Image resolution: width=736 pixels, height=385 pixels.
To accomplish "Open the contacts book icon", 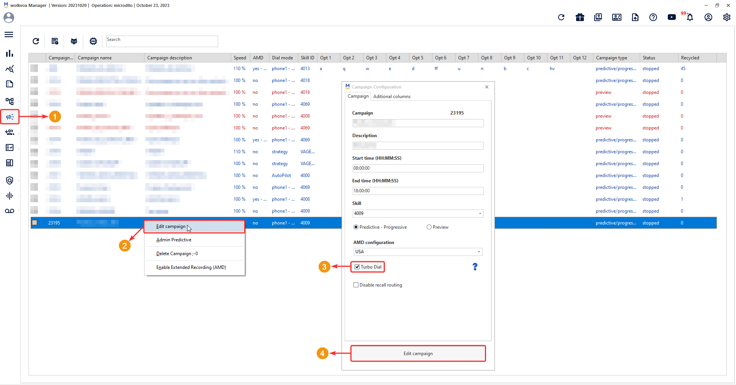I will 598,17.
